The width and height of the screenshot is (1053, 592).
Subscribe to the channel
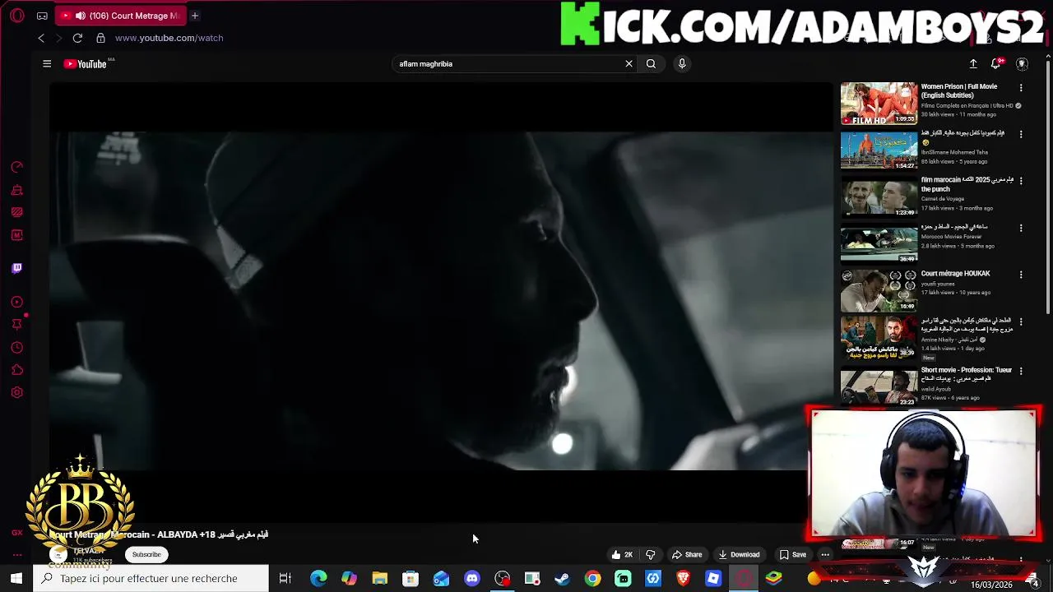146,554
